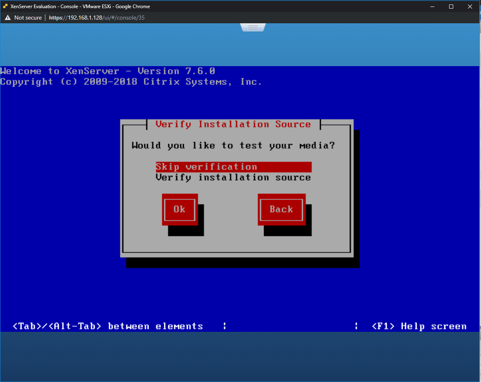This screenshot has height=382, width=481.
Task: Click the Not secure warning icon
Action: click(x=8, y=18)
